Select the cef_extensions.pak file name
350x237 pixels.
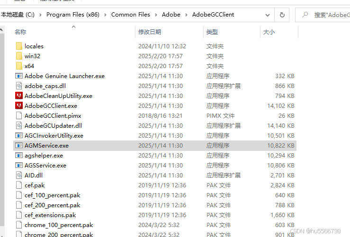click(50, 215)
